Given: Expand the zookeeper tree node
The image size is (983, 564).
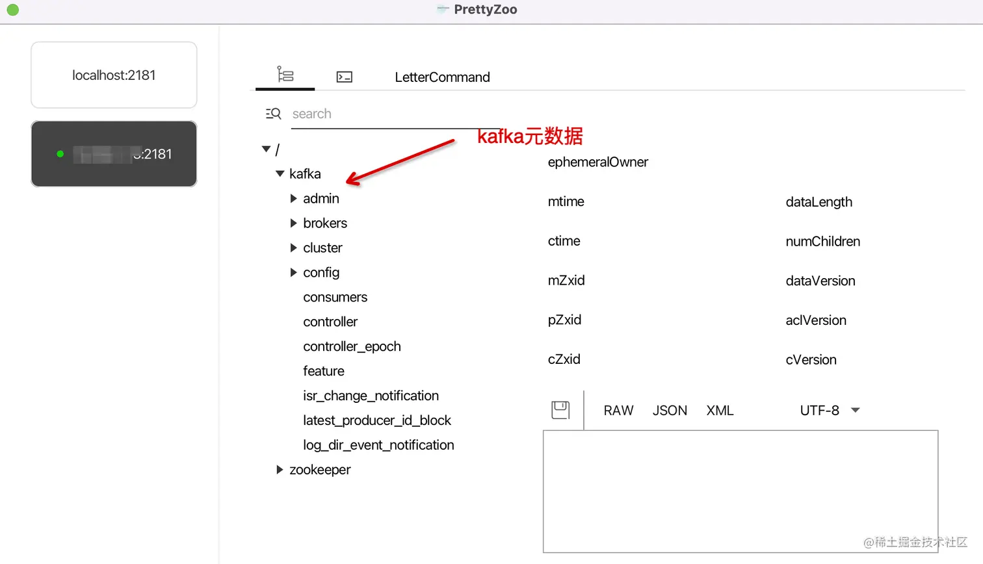Looking at the screenshot, I should pyautogui.click(x=280, y=469).
